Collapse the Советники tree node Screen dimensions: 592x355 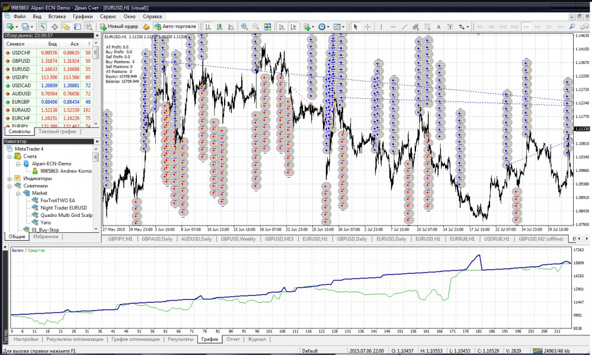click(10, 186)
